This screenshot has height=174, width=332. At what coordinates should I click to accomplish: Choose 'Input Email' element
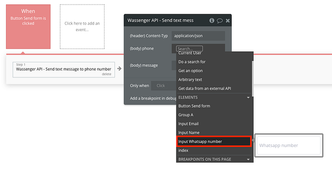(188, 124)
